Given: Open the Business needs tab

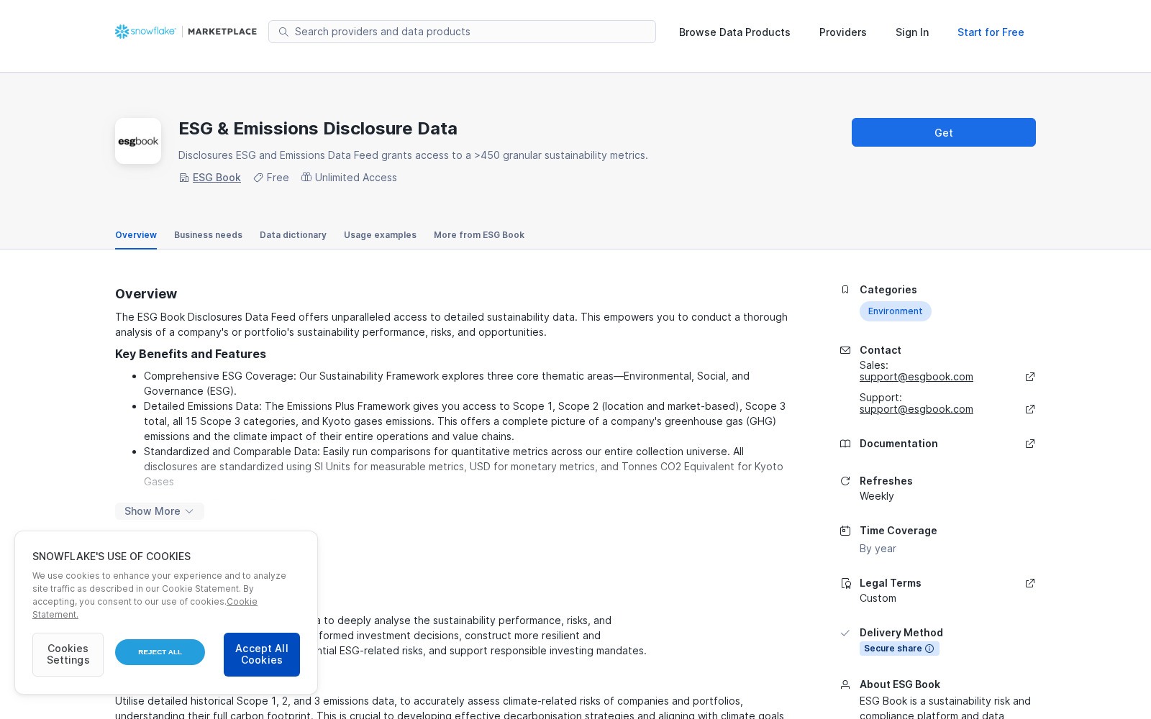Looking at the screenshot, I should [208, 235].
